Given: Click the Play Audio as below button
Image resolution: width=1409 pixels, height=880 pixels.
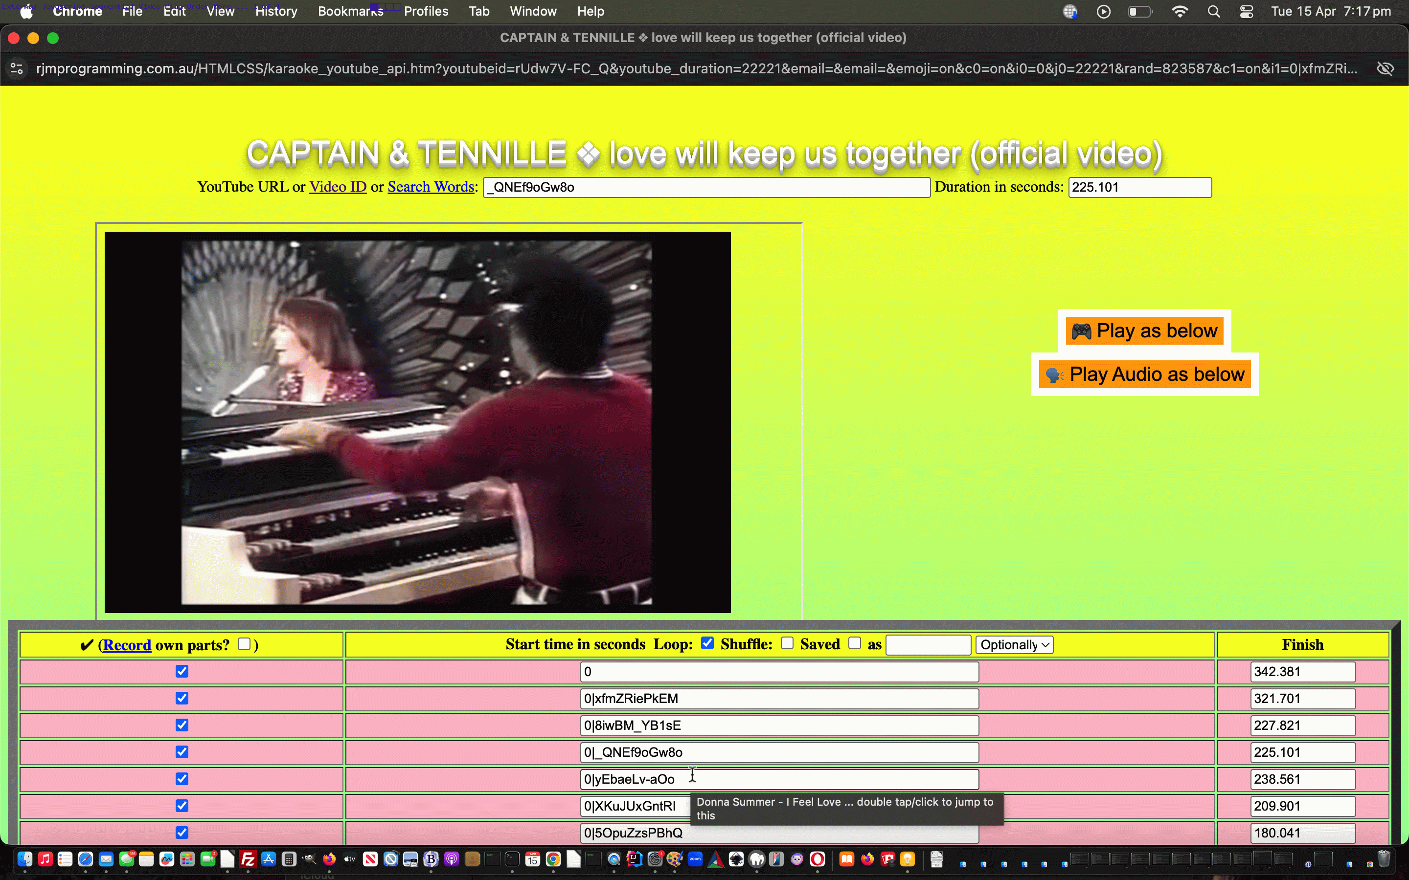Looking at the screenshot, I should tap(1145, 374).
